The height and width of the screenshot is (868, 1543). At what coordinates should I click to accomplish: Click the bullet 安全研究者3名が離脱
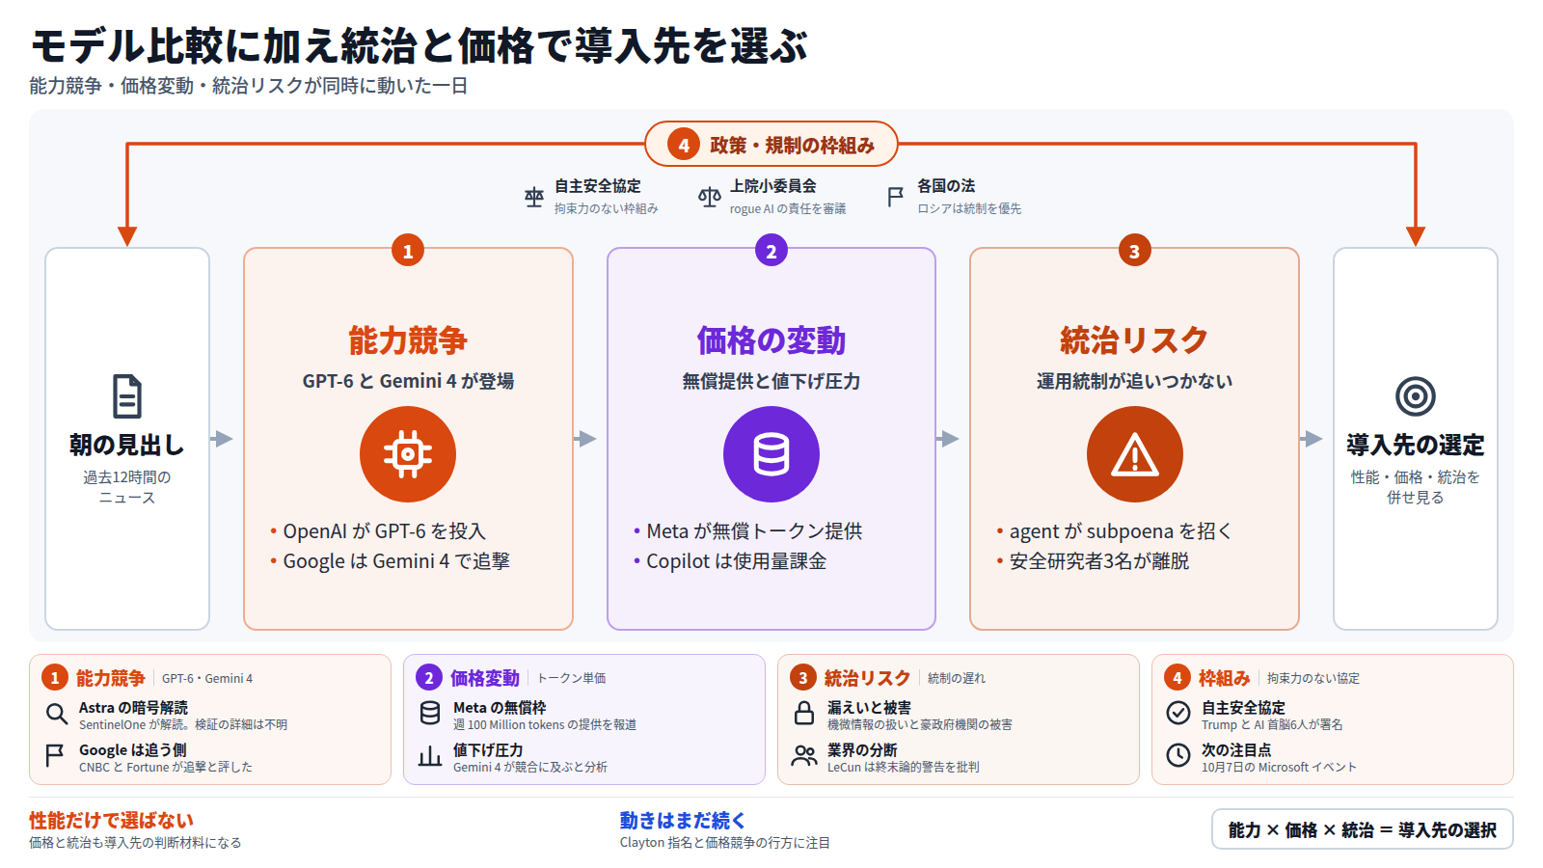1099,561
